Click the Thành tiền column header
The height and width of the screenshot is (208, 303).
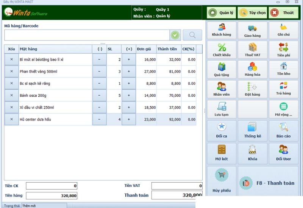[x=169, y=49]
